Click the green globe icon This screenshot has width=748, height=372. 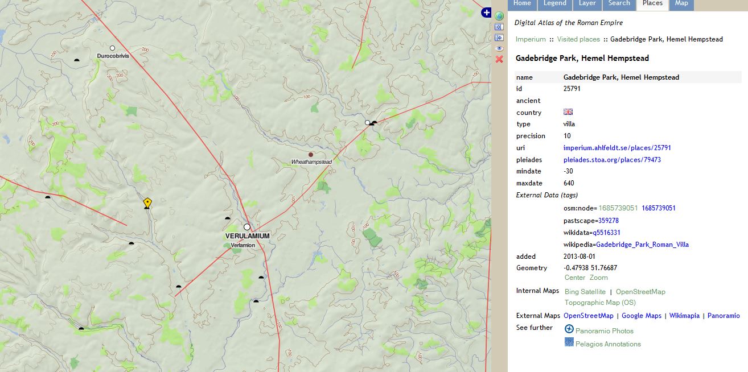coord(499,16)
